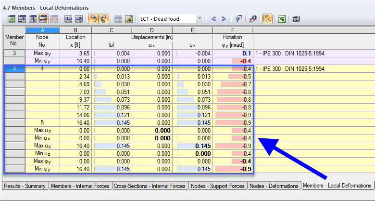The image size is (375, 201).
Task: Click location cell 11.72
Action: (75, 107)
